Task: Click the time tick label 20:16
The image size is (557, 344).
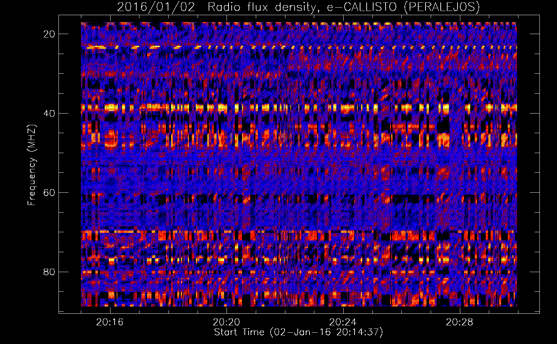Action: click(x=110, y=322)
